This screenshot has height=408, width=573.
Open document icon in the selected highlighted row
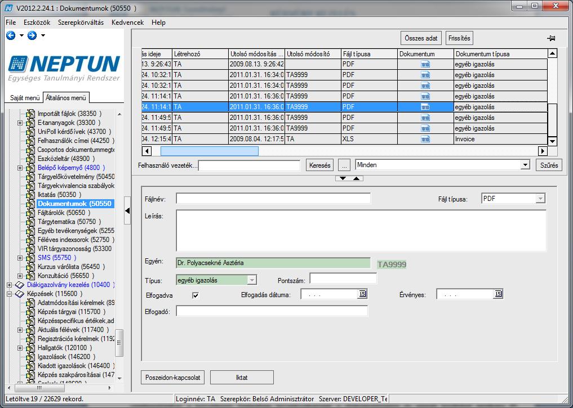tap(425, 107)
